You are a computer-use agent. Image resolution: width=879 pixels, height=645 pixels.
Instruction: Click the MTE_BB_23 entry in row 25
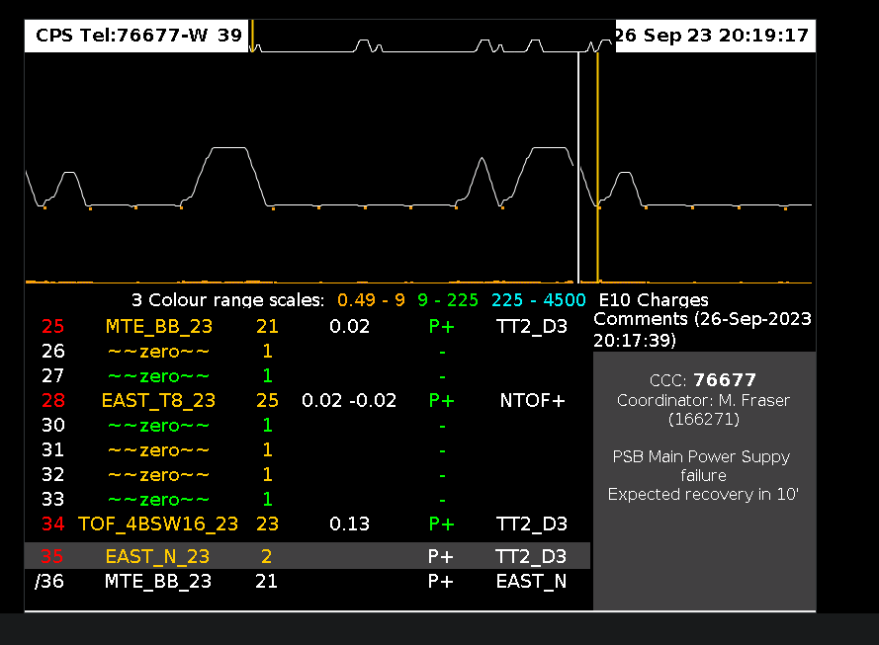[x=158, y=326]
